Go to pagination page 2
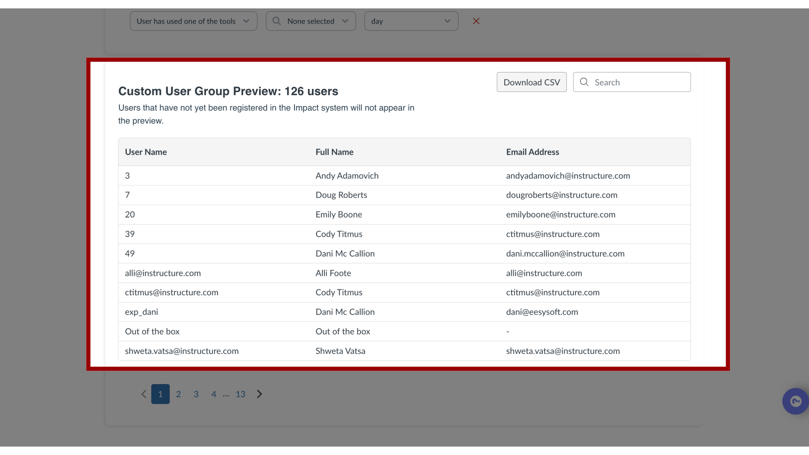Image resolution: width=809 pixels, height=455 pixels. (178, 394)
